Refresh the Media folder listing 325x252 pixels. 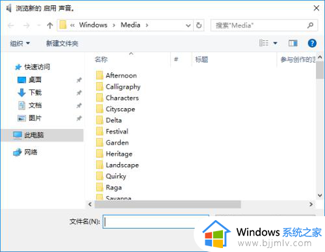pos(199,25)
